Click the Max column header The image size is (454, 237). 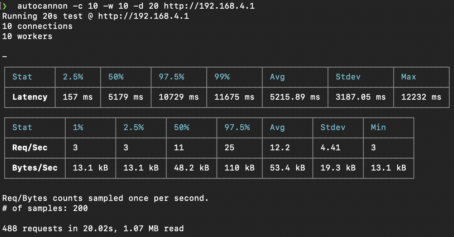coord(409,77)
